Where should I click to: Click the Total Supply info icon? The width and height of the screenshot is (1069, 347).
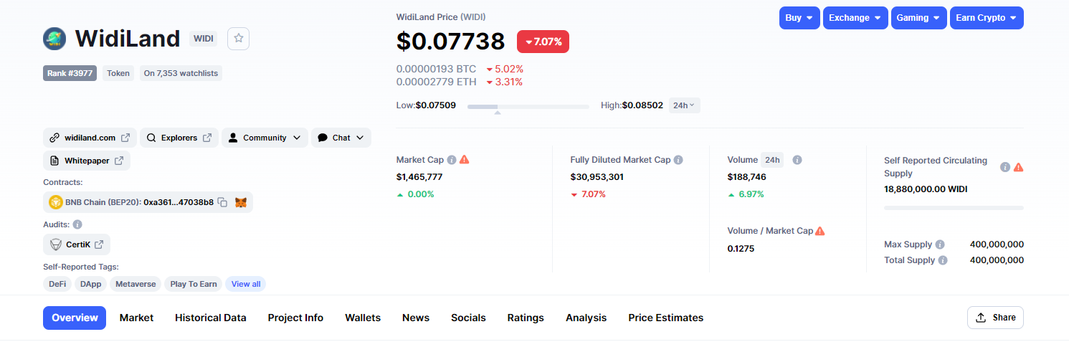(x=943, y=260)
